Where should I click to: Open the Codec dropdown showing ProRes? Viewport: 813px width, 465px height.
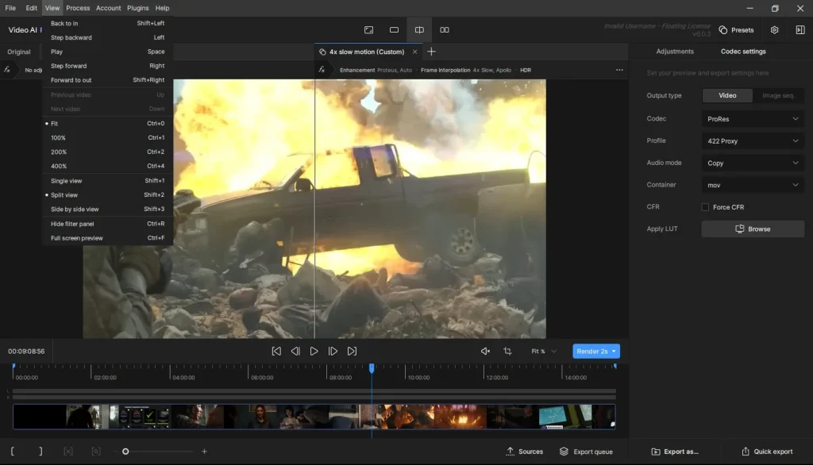pos(753,119)
